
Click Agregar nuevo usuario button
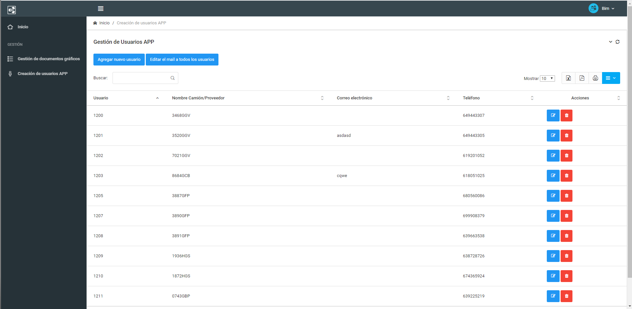[x=119, y=60]
